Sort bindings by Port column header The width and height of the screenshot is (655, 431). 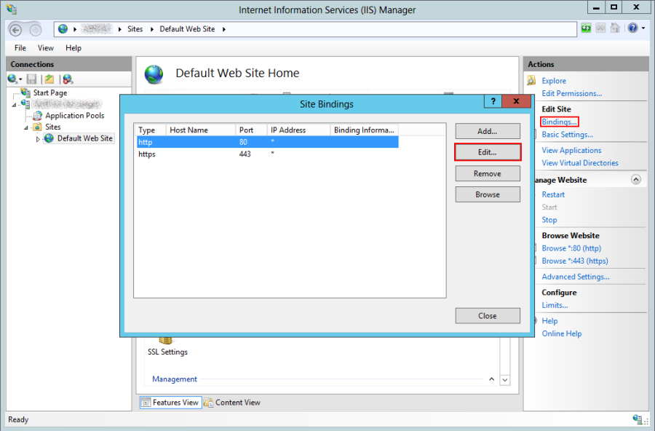[x=251, y=130]
